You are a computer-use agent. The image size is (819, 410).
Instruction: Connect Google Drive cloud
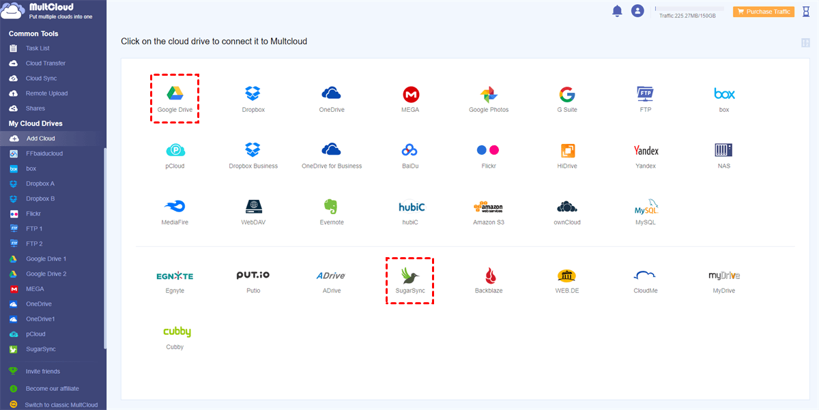(x=175, y=99)
